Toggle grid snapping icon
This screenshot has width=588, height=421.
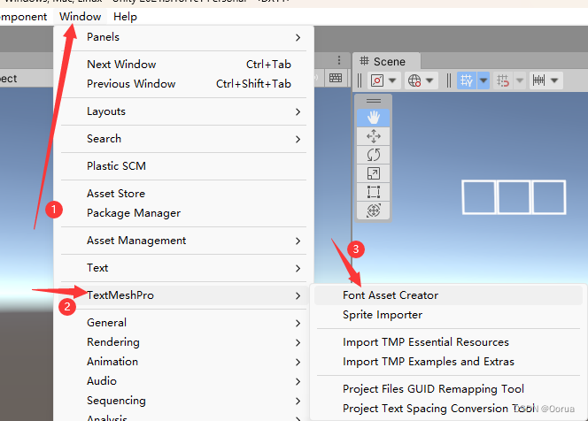click(x=503, y=80)
